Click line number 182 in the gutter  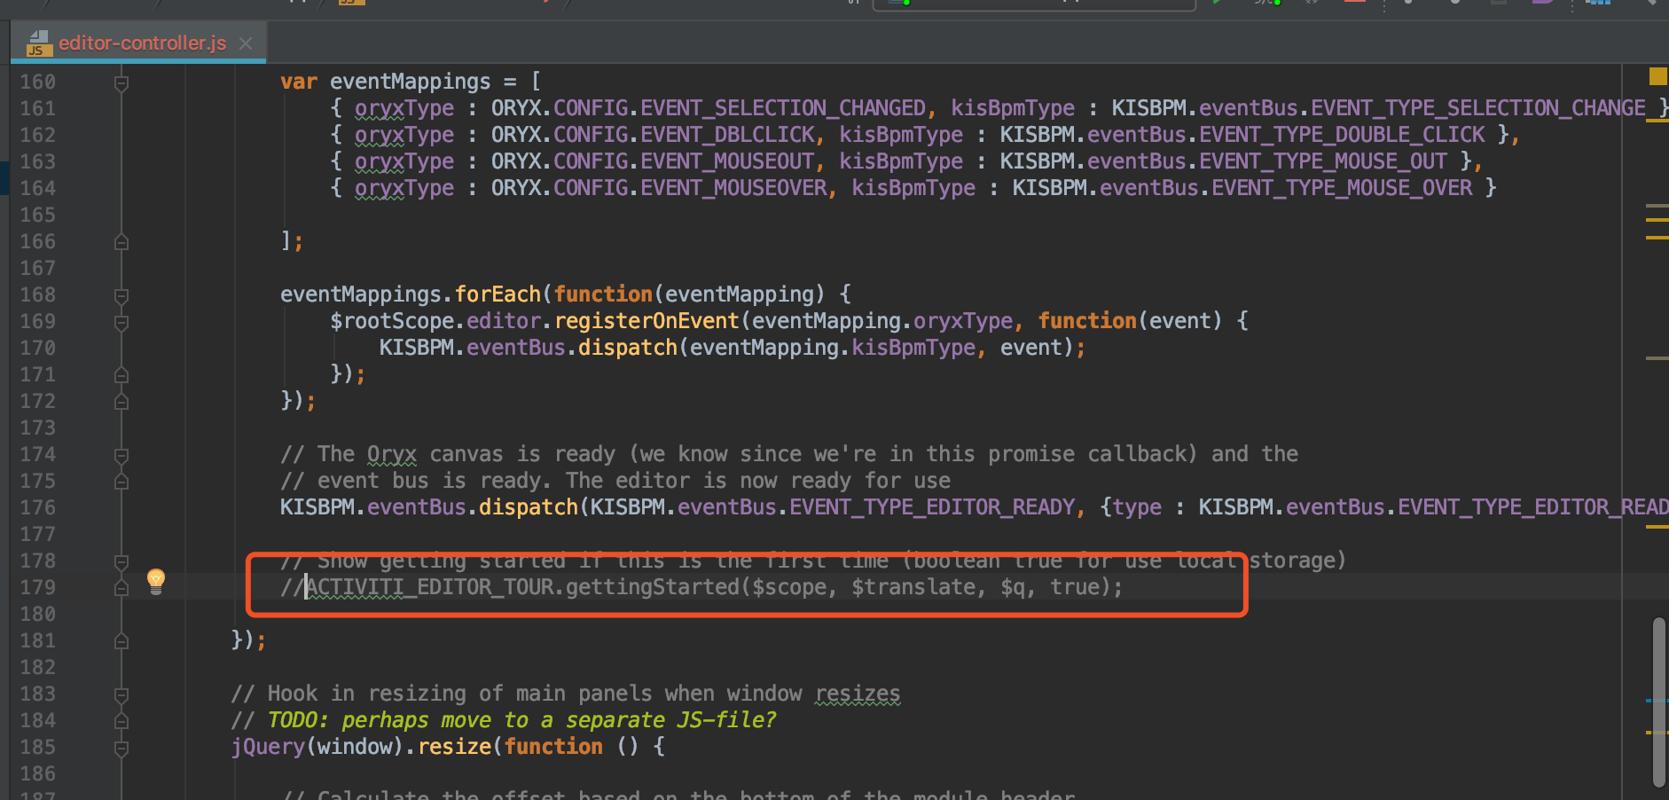[38, 667]
